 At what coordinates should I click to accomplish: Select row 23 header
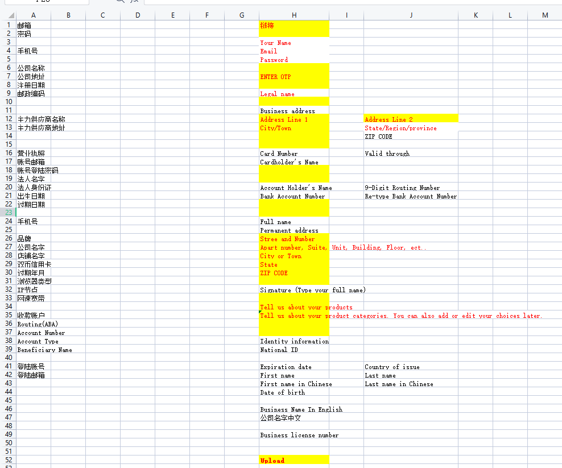click(x=8, y=213)
